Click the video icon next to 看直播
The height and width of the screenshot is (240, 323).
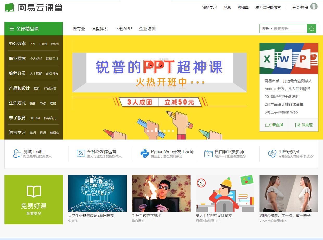pyautogui.click(x=268, y=125)
